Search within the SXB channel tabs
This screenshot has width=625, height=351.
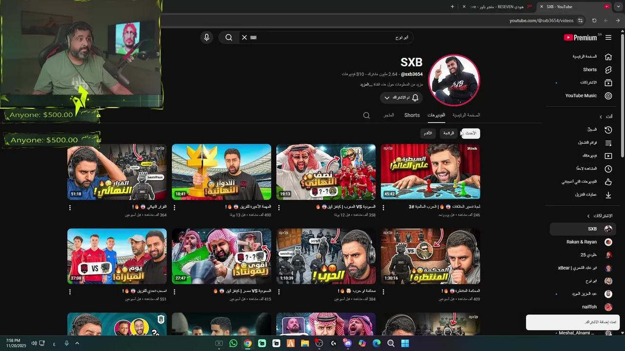(x=367, y=116)
